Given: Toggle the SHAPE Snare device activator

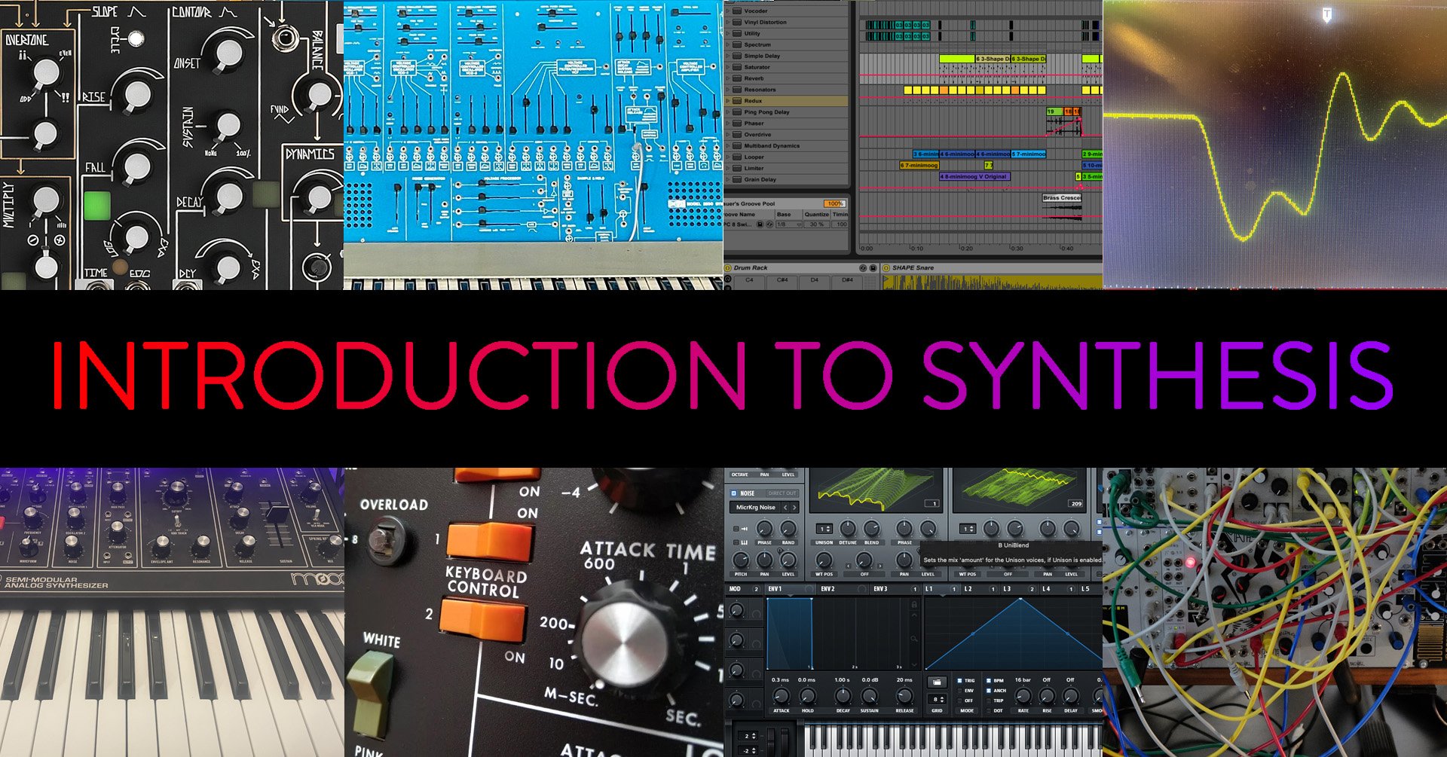Looking at the screenshot, I should click(886, 268).
